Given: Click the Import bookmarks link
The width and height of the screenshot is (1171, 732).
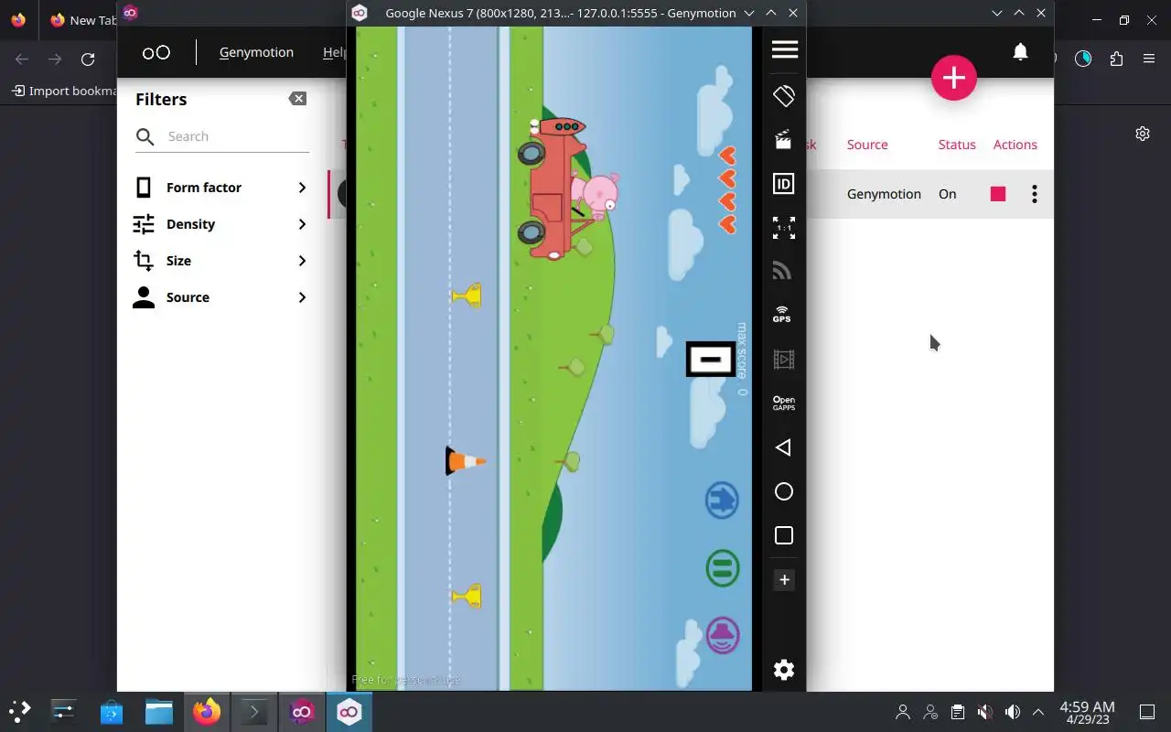Looking at the screenshot, I should (x=64, y=91).
